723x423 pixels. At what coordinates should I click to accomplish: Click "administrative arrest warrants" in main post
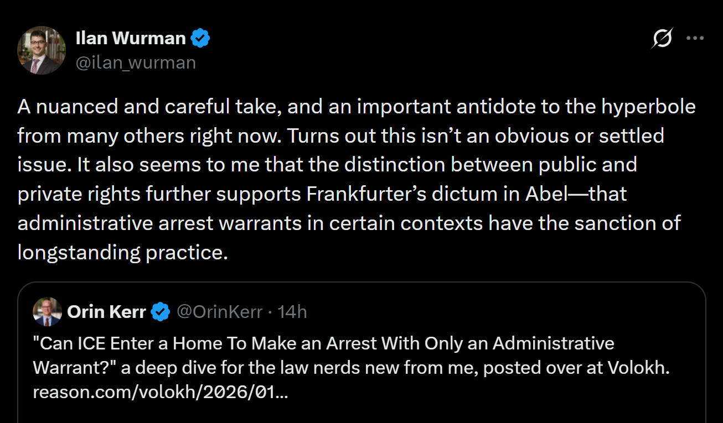click(144, 223)
